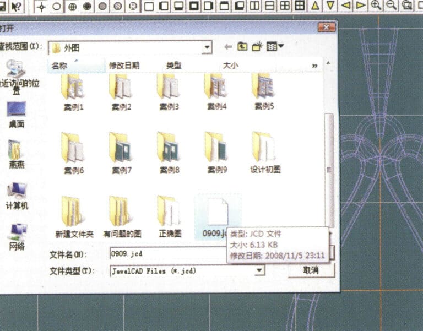Create a new folder icon in dialog
423x331 pixels.
point(257,46)
